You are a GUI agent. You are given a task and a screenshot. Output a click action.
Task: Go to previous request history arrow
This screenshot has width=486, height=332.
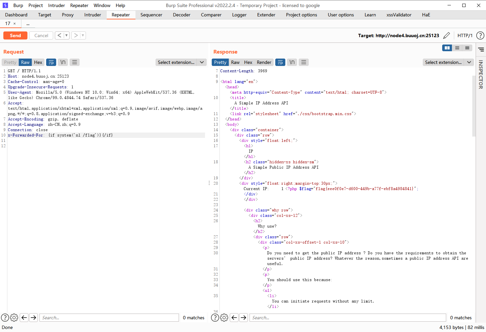[x=59, y=35]
